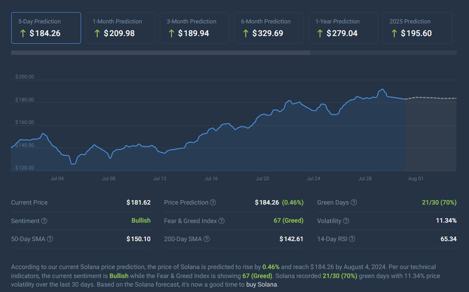Click the Jul 04 date label
The width and height of the screenshot is (469, 292).
[x=57, y=178]
